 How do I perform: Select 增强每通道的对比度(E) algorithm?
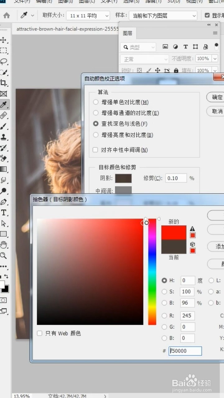click(x=96, y=113)
